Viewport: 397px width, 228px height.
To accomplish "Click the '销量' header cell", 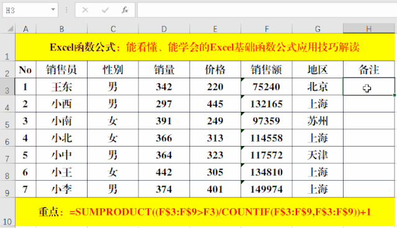I will 164,70.
